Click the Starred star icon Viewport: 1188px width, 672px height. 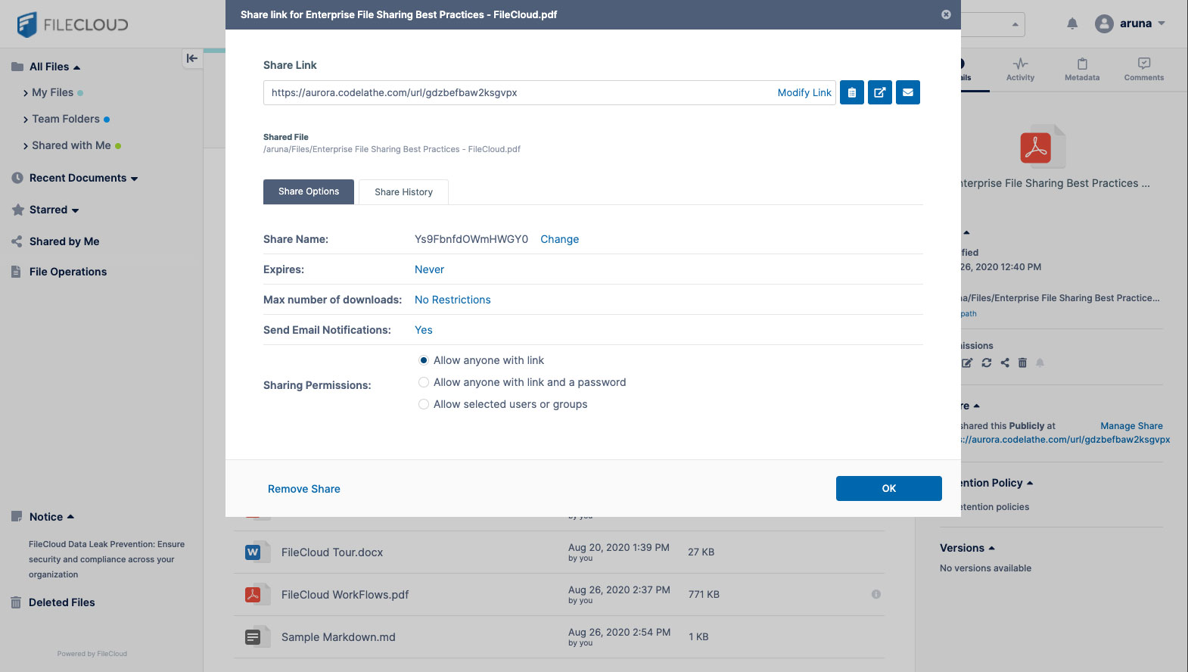coord(18,210)
